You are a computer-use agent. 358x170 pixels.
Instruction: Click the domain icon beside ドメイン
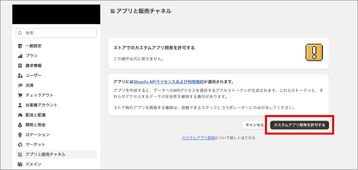click(x=20, y=164)
